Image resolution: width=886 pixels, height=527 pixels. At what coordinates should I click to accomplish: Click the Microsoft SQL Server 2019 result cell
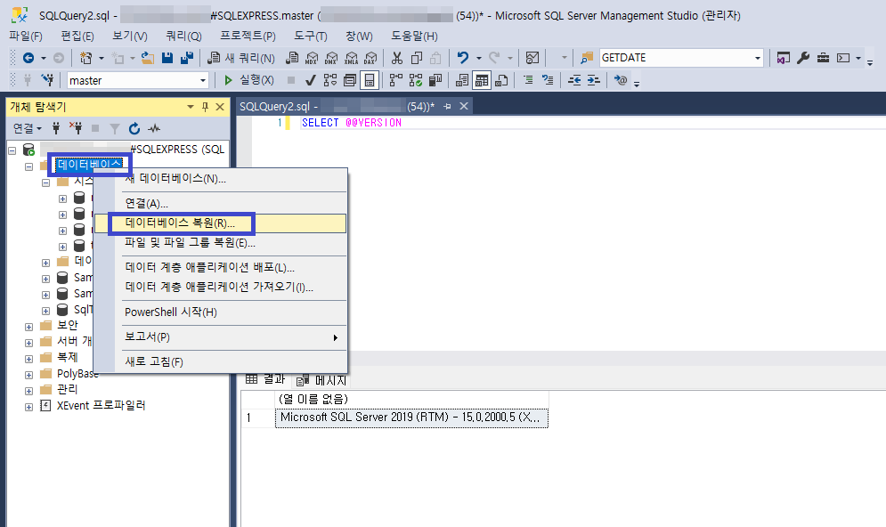pyautogui.click(x=410, y=418)
